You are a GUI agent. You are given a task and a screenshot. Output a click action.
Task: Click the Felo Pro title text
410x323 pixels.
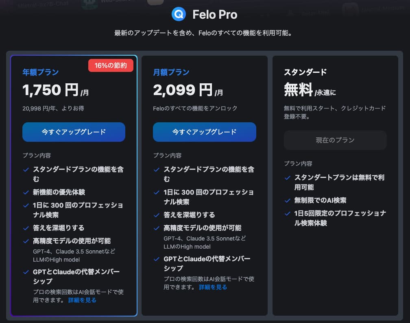pyautogui.click(x=215, y=15)
